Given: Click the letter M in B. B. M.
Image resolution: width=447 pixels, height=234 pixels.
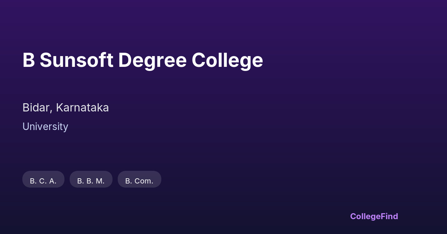Looking at the screenshot, I should pos(99,181).
